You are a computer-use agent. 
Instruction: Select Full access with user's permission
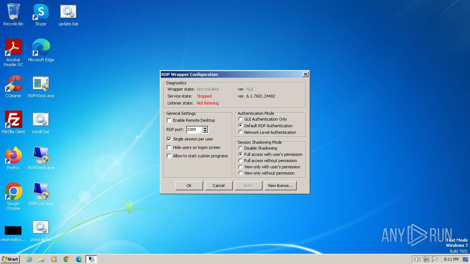[241, 154]
